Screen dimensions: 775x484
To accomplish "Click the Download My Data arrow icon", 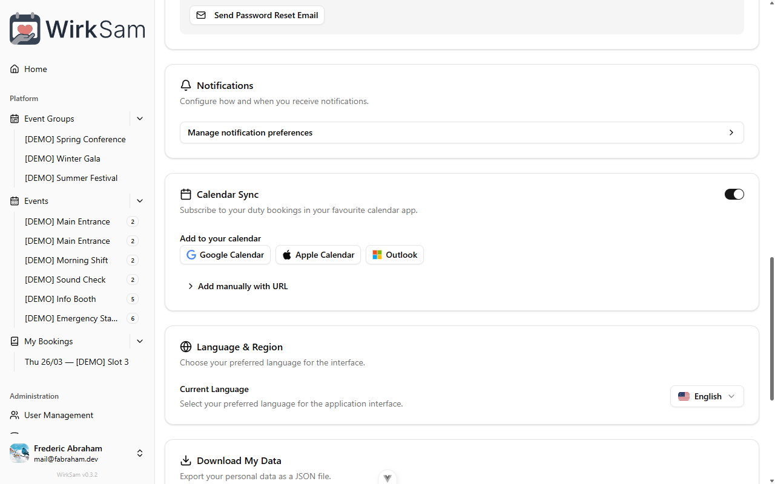I will coord(186,460).
